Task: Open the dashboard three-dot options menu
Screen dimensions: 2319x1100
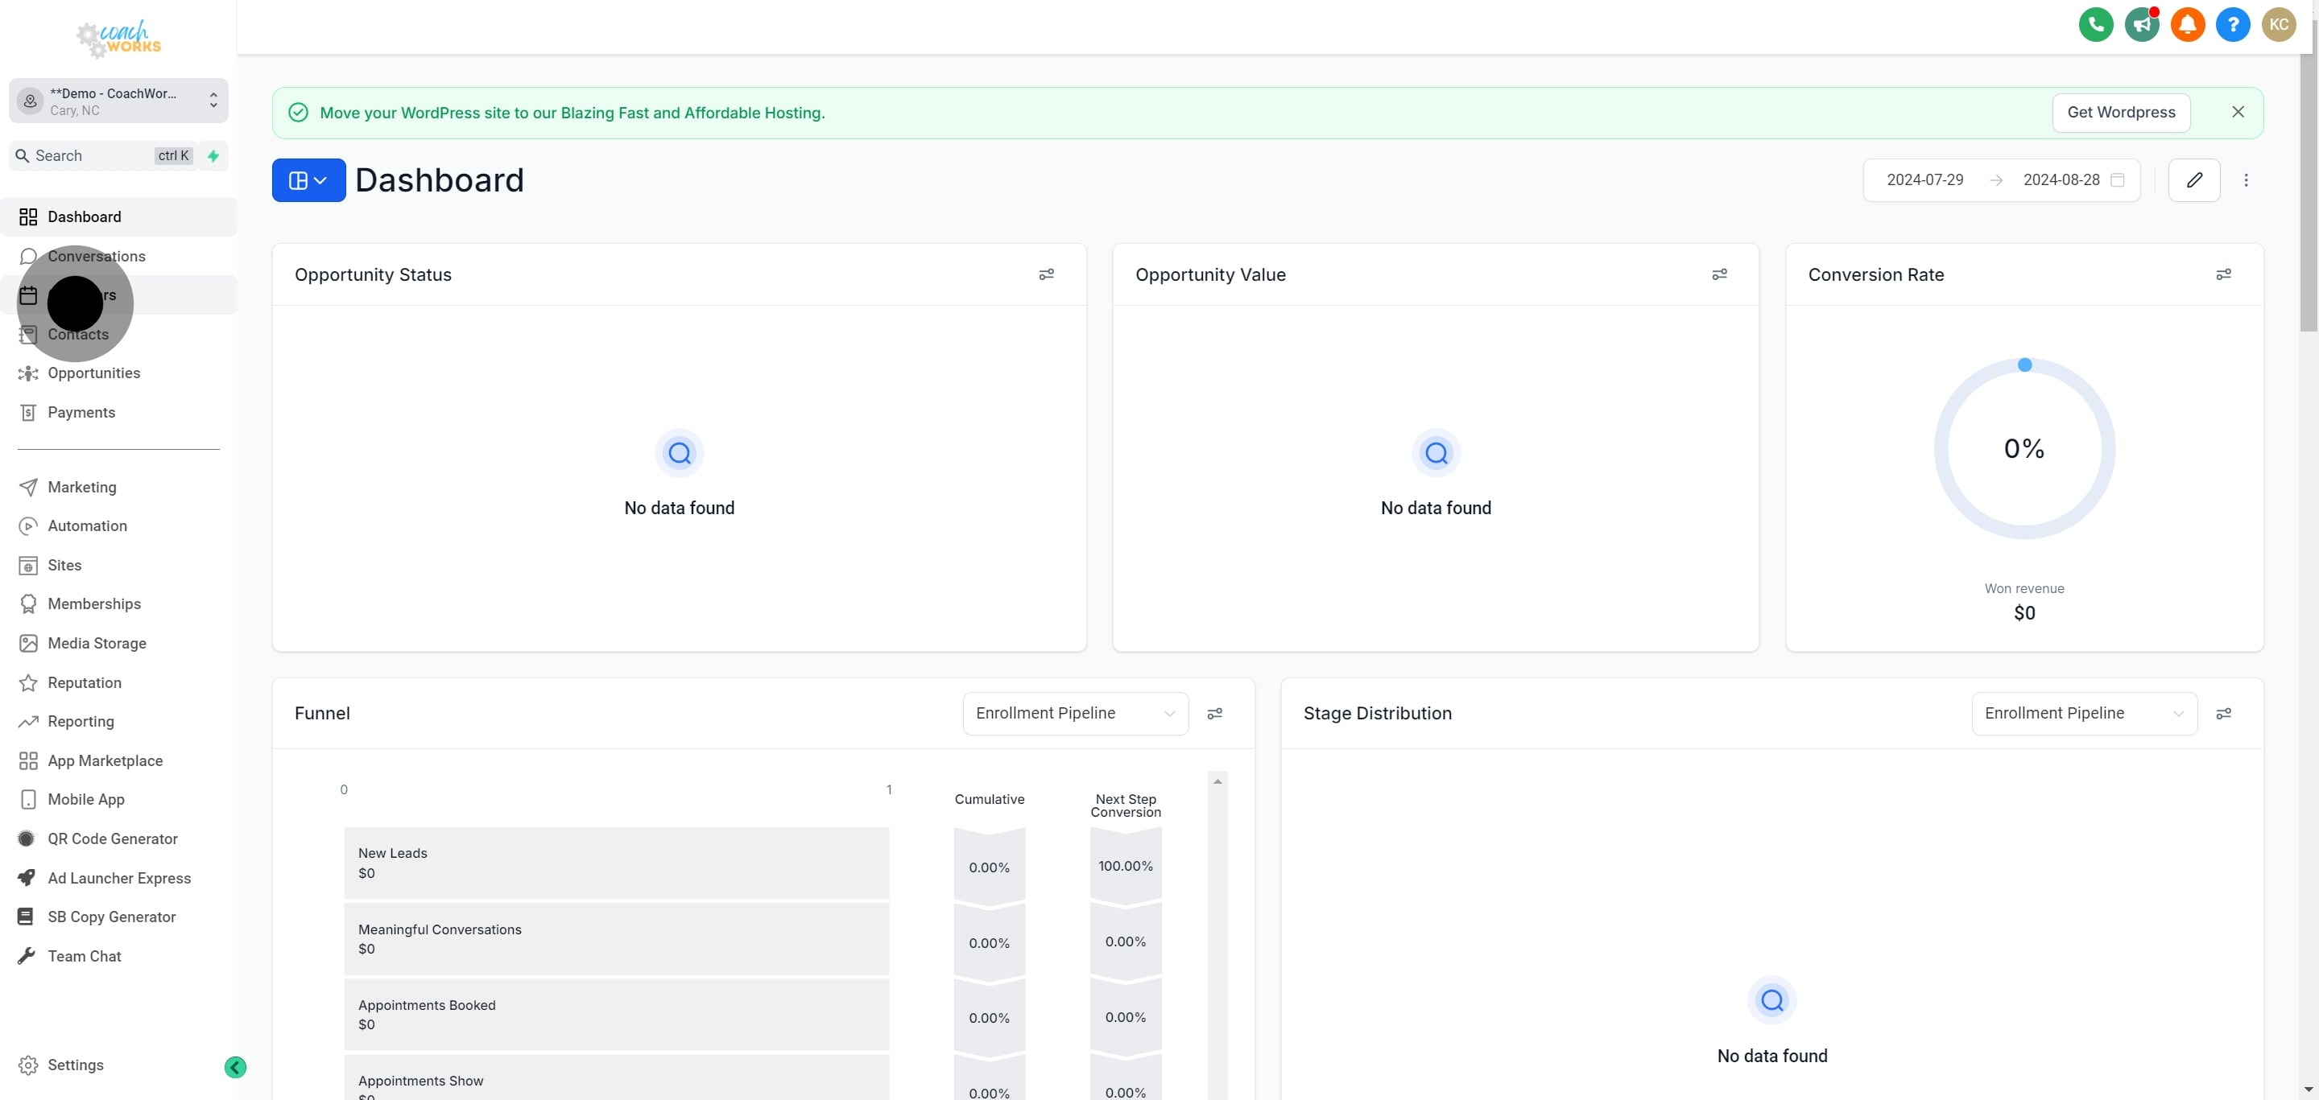Action: [2246, 180]
